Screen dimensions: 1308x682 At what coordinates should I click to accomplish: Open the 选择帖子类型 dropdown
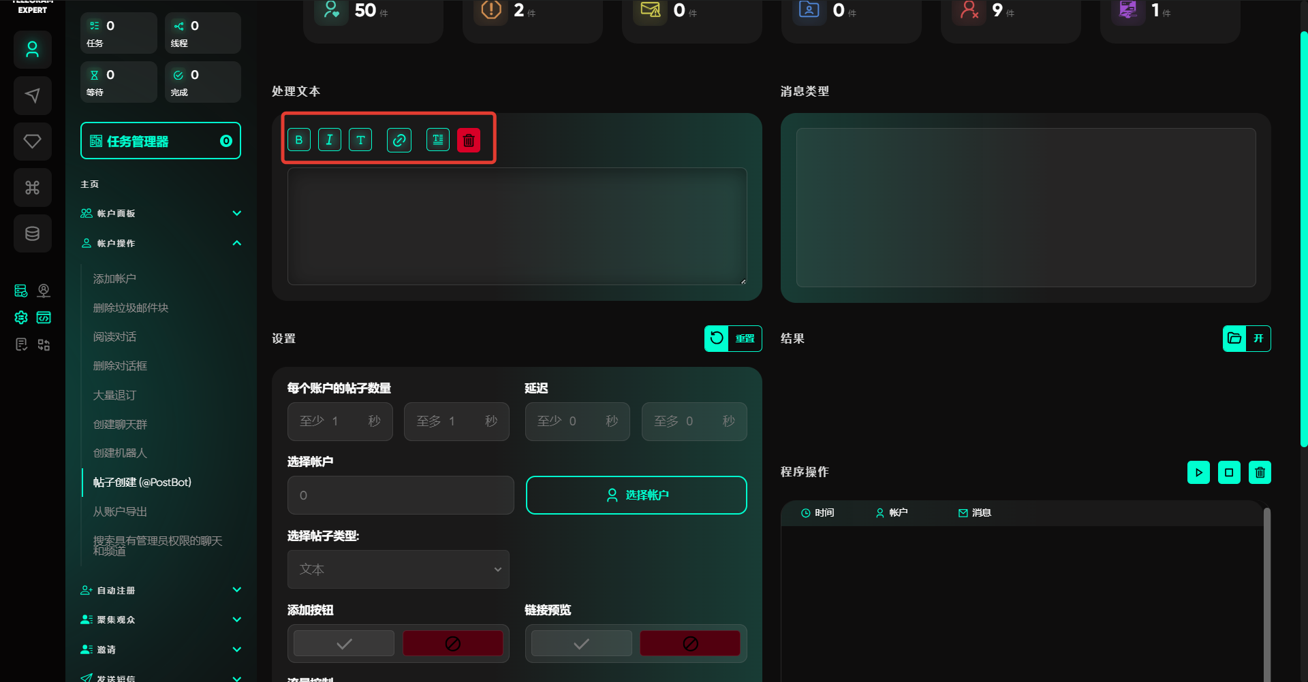[x=398, y=569]
